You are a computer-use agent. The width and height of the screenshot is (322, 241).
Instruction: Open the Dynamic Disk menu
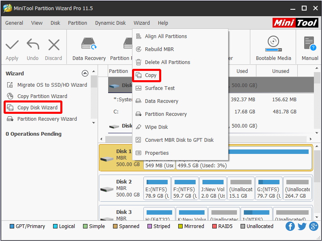pyautogui.click(x=110, y=23)
